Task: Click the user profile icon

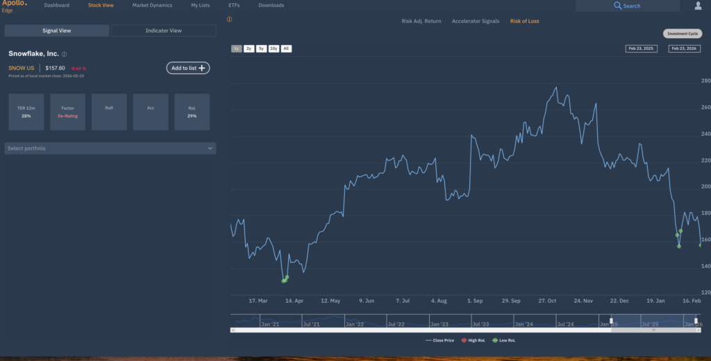Action: pos(698,6)
